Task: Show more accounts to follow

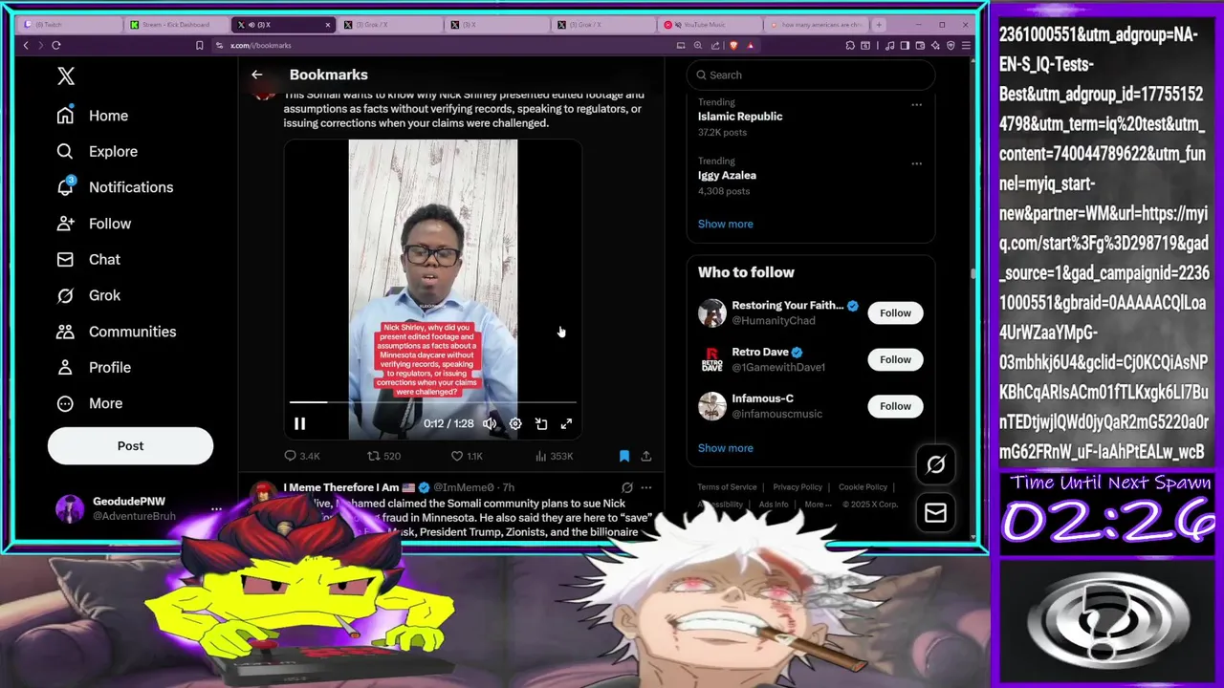Action: [725, 448]
